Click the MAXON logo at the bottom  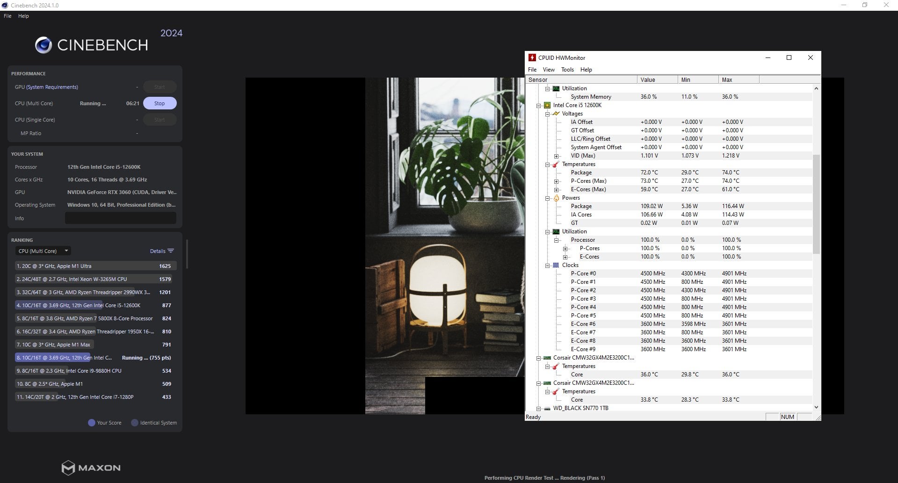click(91, 468)
